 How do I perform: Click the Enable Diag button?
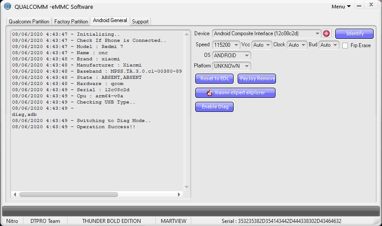point(214,107)
